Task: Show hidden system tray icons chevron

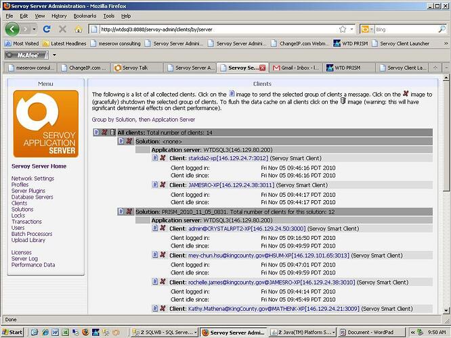Action: pos(412,333)
